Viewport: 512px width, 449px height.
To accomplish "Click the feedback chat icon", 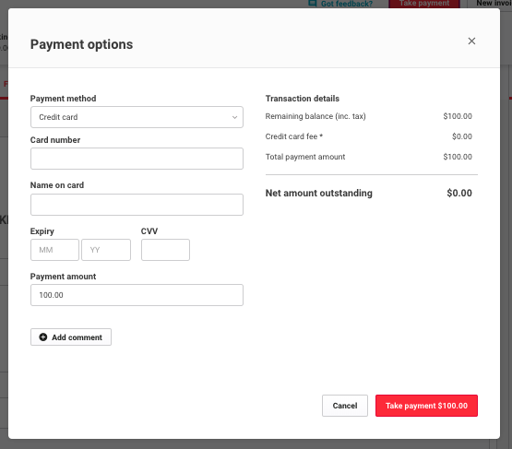I will click(313, 4).
